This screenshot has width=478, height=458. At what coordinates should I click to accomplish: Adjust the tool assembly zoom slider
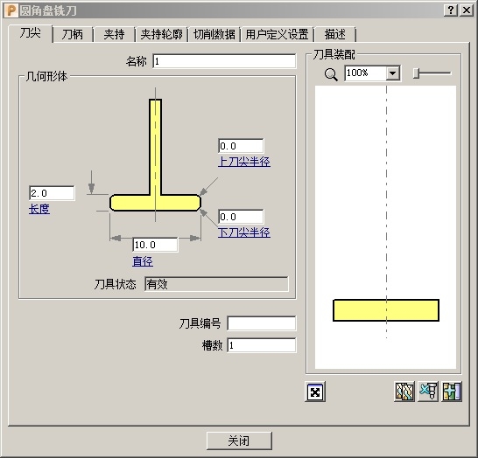tap(417, 73)
